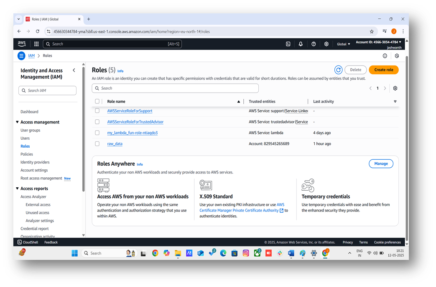The width and height of the screenshot is (436, 287).
Task: Open the Windows Start menu
Action: point(74,253)
